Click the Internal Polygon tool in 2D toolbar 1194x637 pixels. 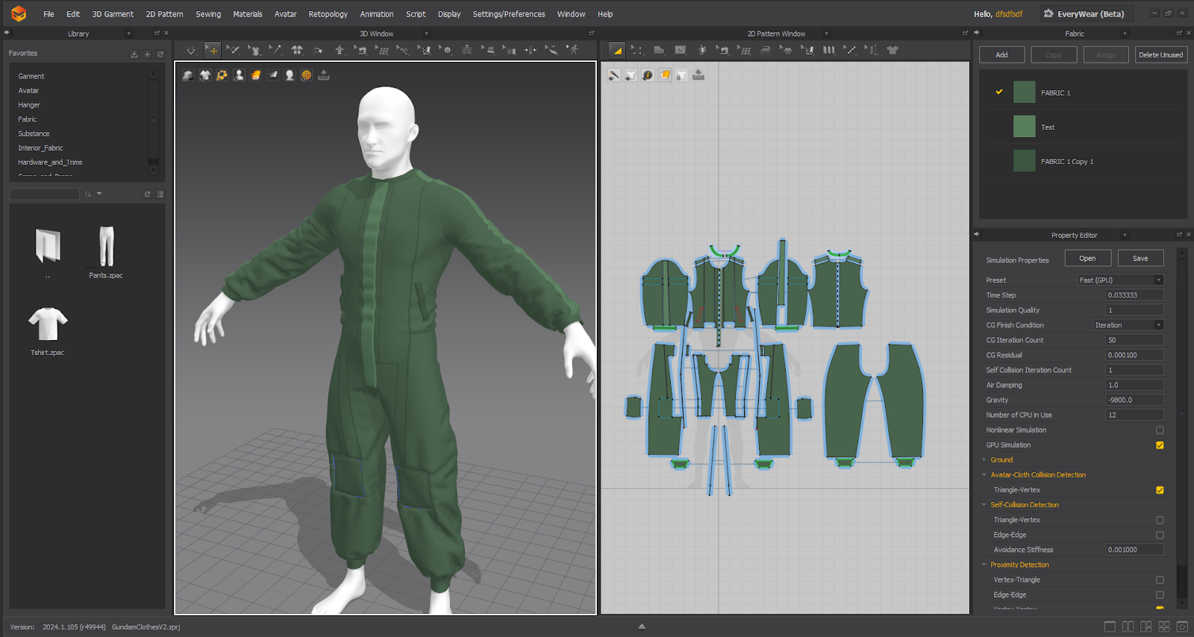click(x=680, y=50)
